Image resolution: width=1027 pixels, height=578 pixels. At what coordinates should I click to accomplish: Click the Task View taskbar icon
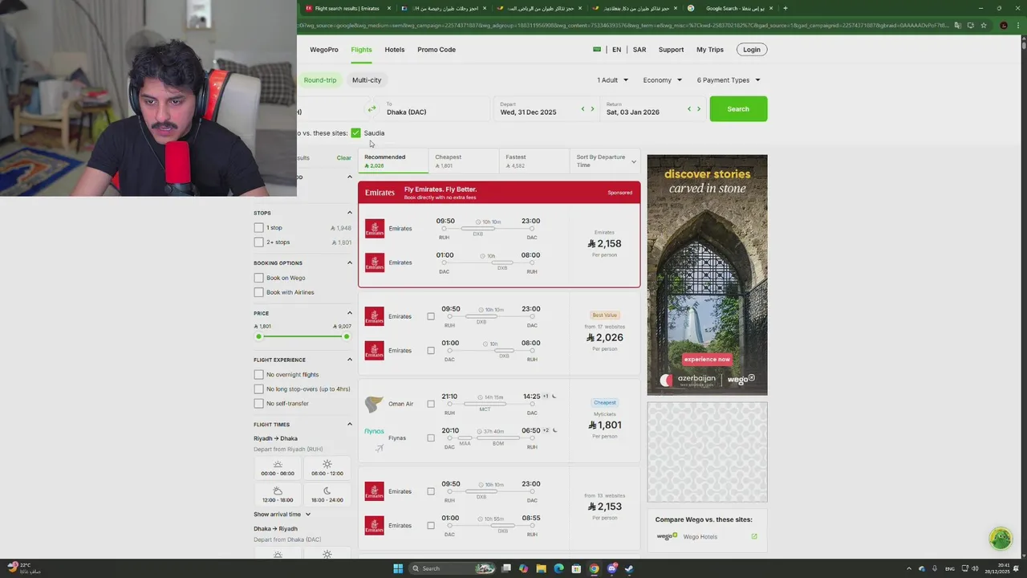(x=505, y=568)
